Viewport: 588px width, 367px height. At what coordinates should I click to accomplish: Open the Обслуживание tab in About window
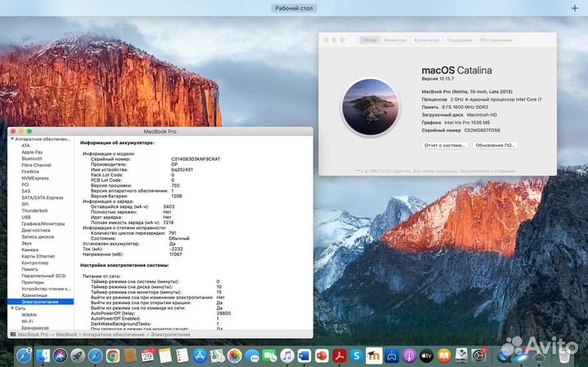[496, 40]
